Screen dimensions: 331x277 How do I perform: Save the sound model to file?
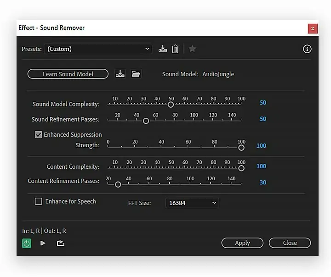120,74
